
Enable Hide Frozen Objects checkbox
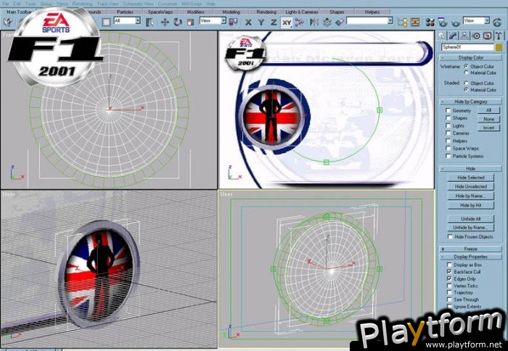pos(451,236)
